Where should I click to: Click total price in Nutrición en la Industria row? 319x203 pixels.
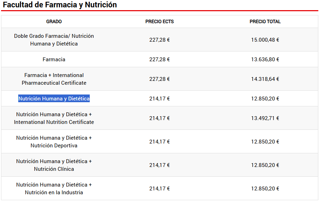pos(265,189)
